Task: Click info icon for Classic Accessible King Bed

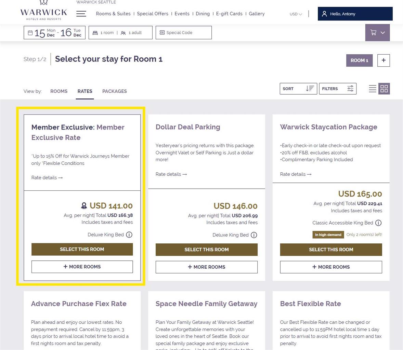Action: tap(378, 223)
